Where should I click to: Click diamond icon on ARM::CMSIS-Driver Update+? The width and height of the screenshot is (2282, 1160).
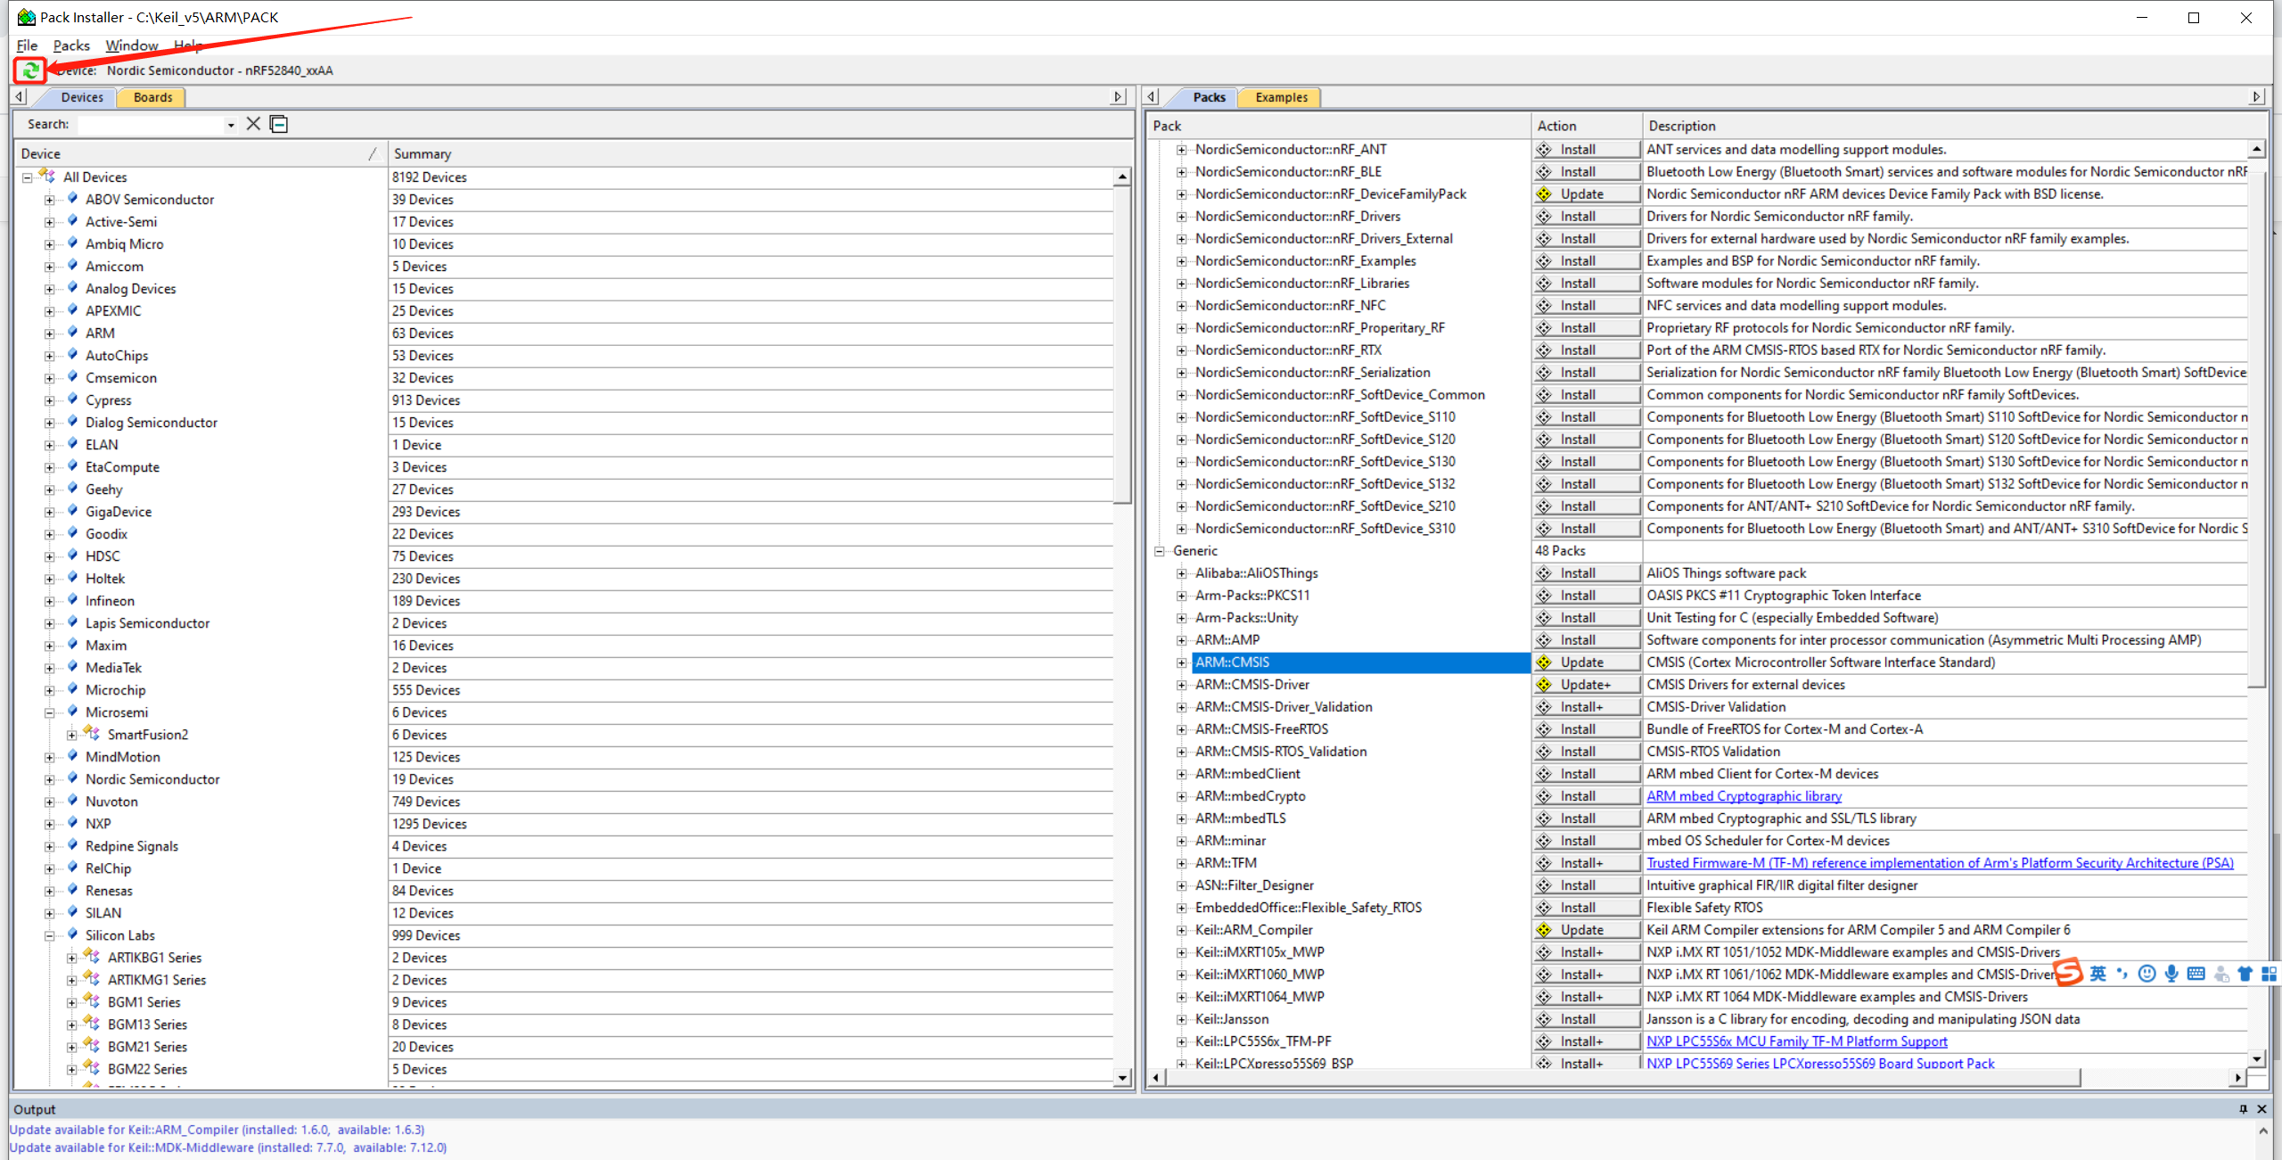[x=1545, y=685]
